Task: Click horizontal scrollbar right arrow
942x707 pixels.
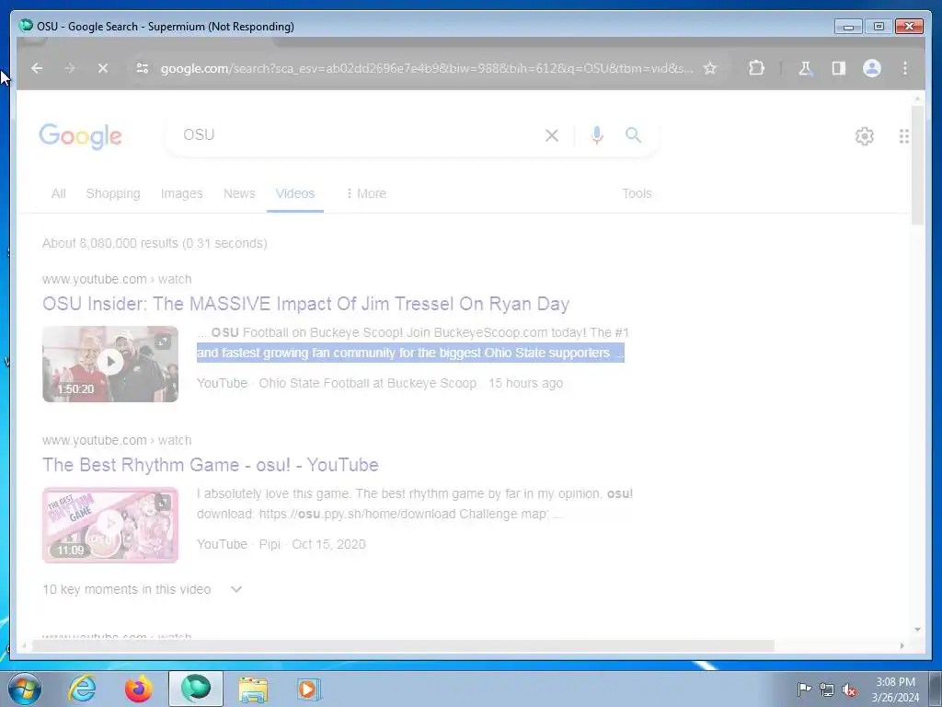Action: tap(902, 645)
